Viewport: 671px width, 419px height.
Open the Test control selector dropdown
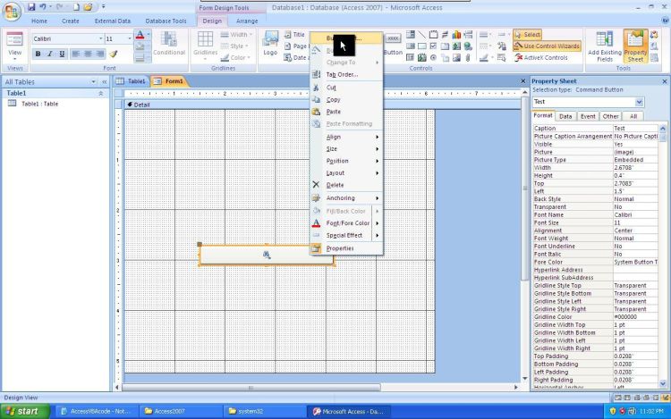point(639,102)
